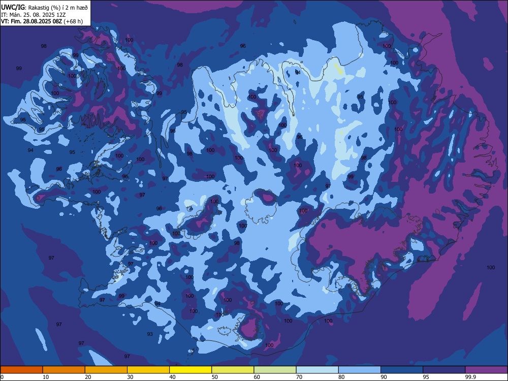The height and width of the screenshot is (381, 508).
Task: Select the 10–20 orange legend swatch
Action: [64, 370]
